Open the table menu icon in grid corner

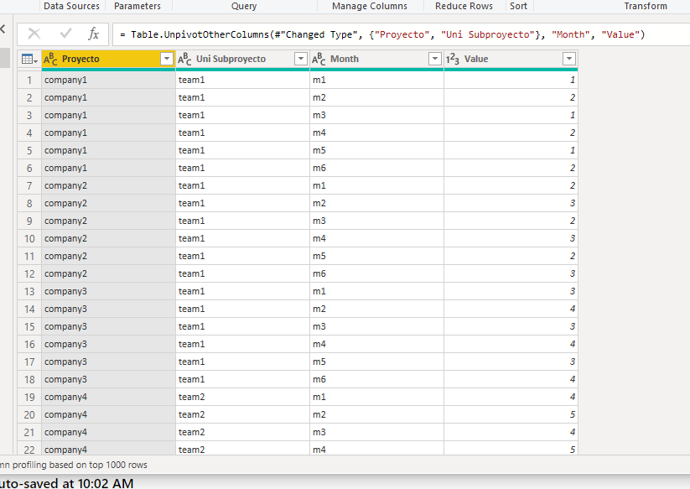(29, 59)
